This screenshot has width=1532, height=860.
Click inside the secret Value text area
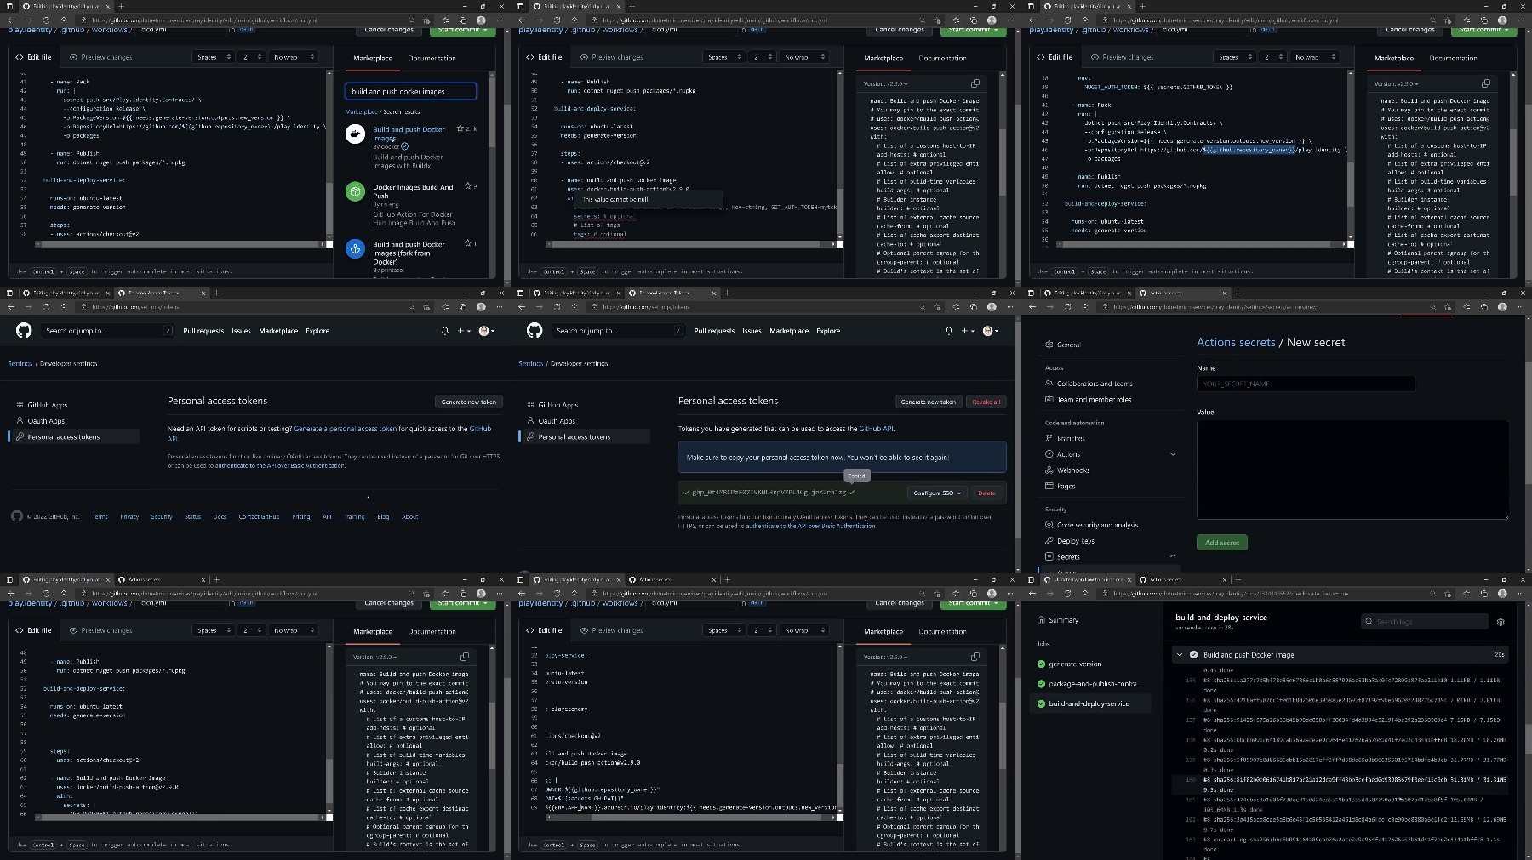(1352, 469)
